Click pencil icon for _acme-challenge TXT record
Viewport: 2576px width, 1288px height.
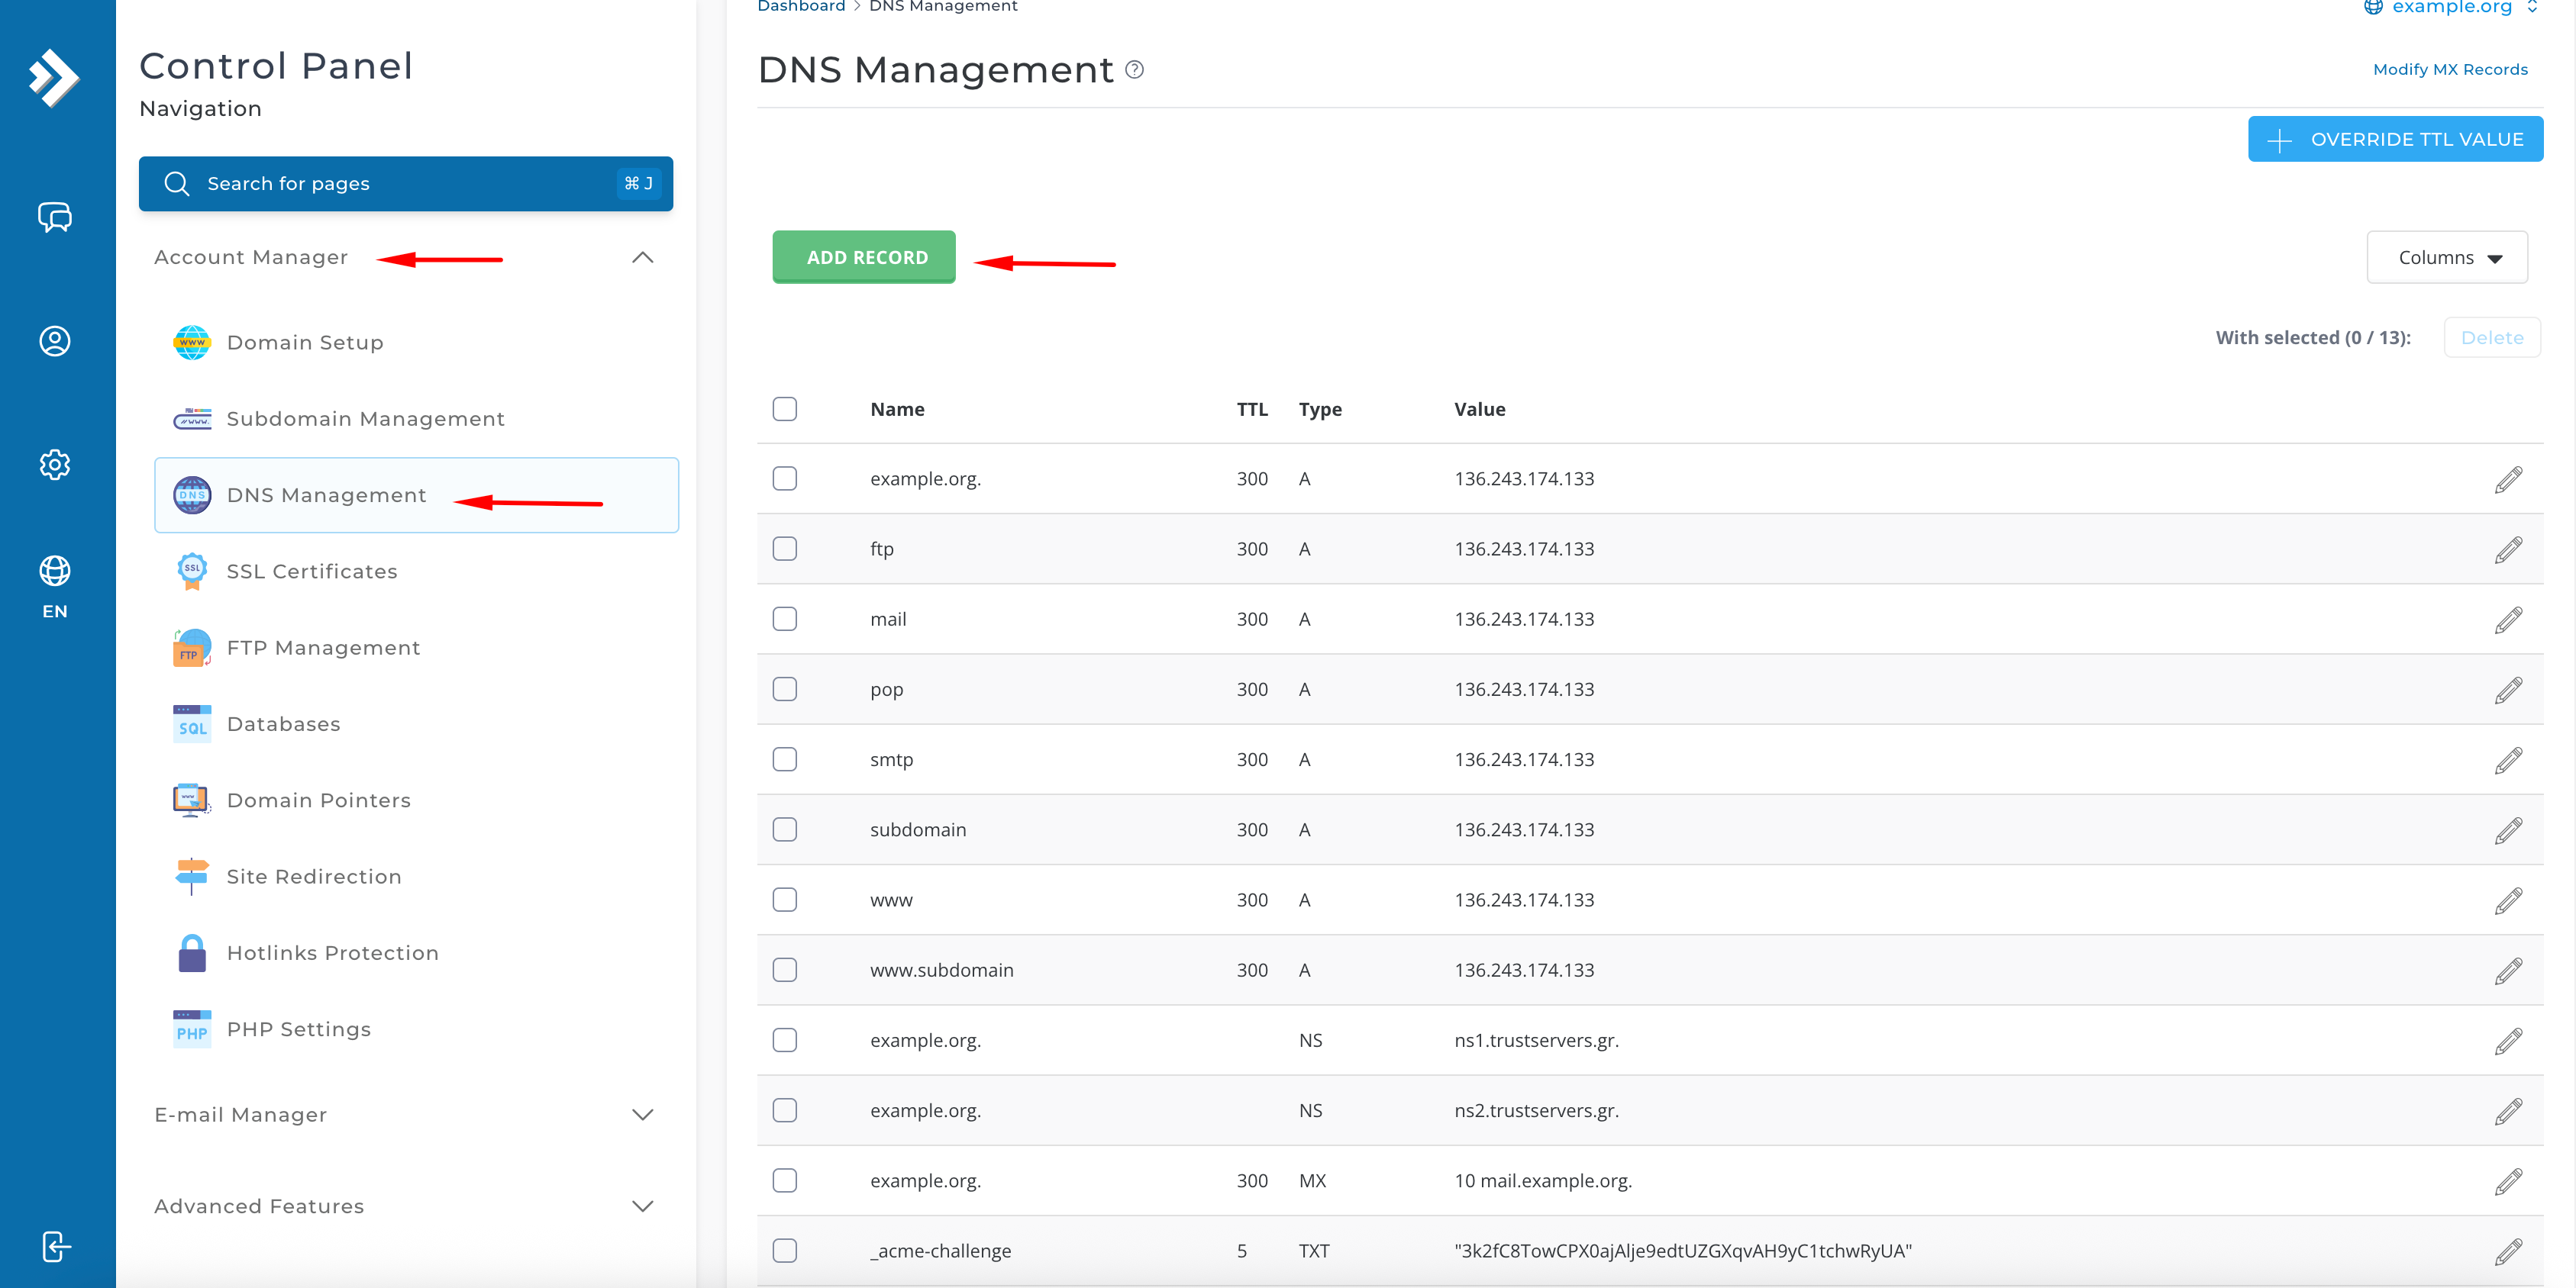pos(2507,1251)
